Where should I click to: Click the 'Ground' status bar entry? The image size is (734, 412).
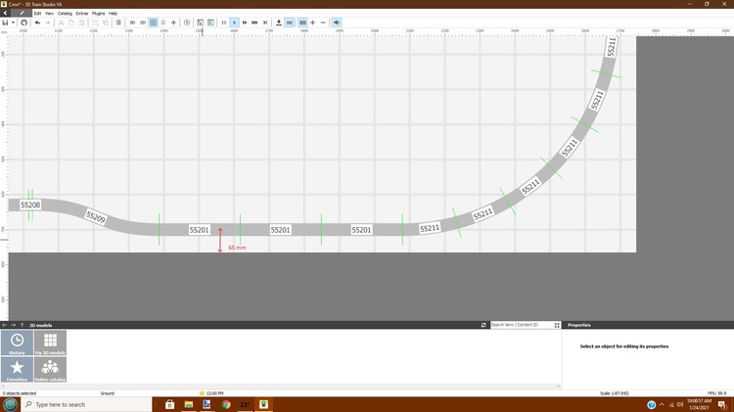pyautogui.click(x=108, y=393)
